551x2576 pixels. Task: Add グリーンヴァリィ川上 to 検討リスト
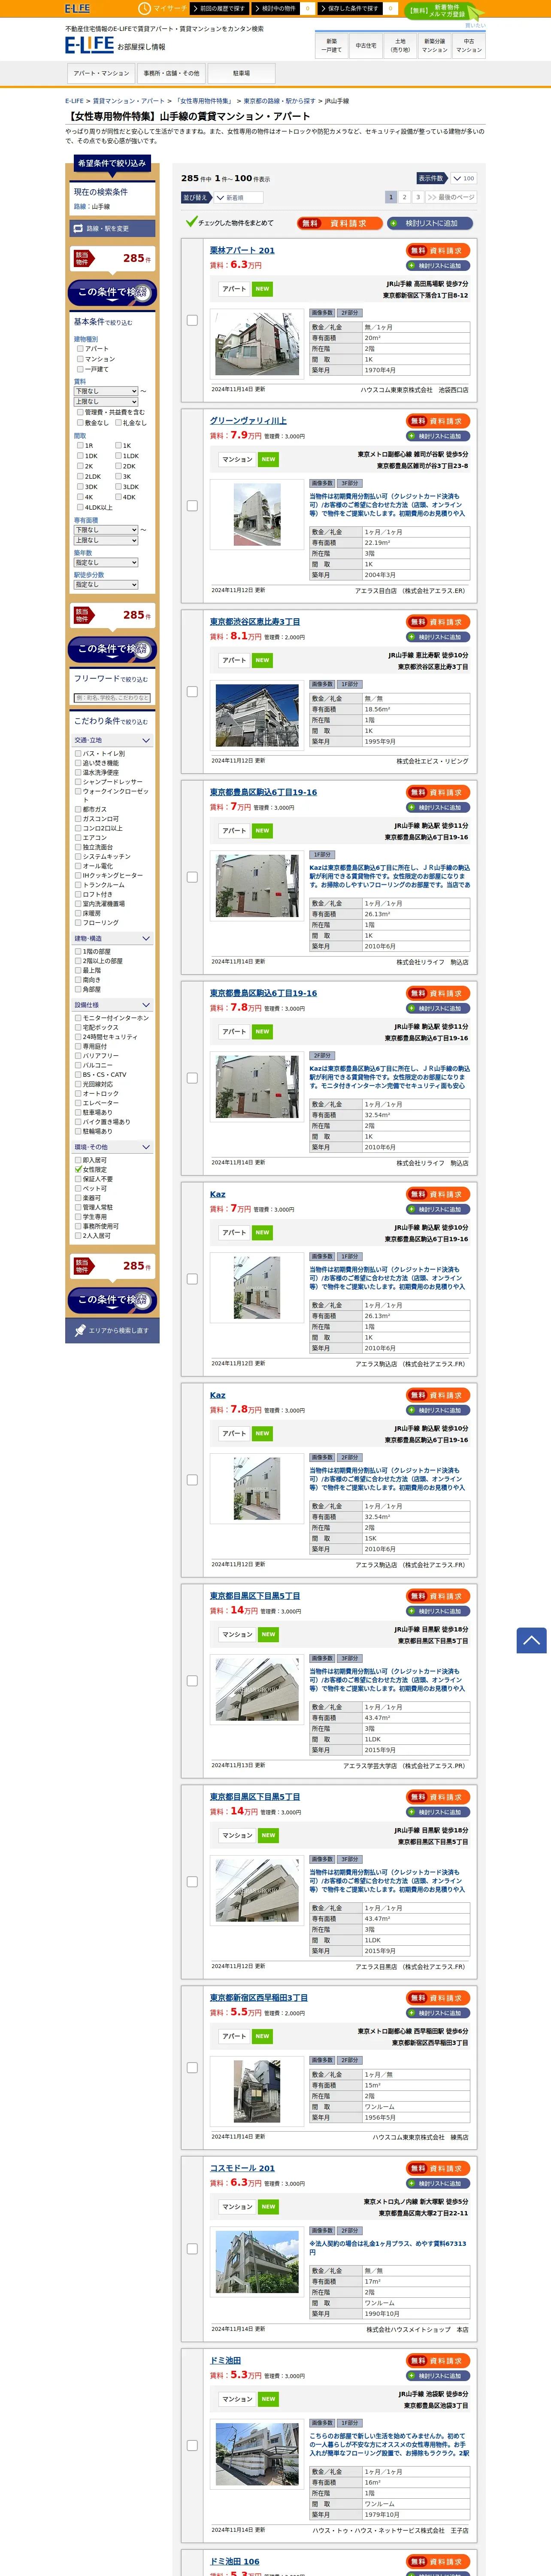click(x=438, y=436)
